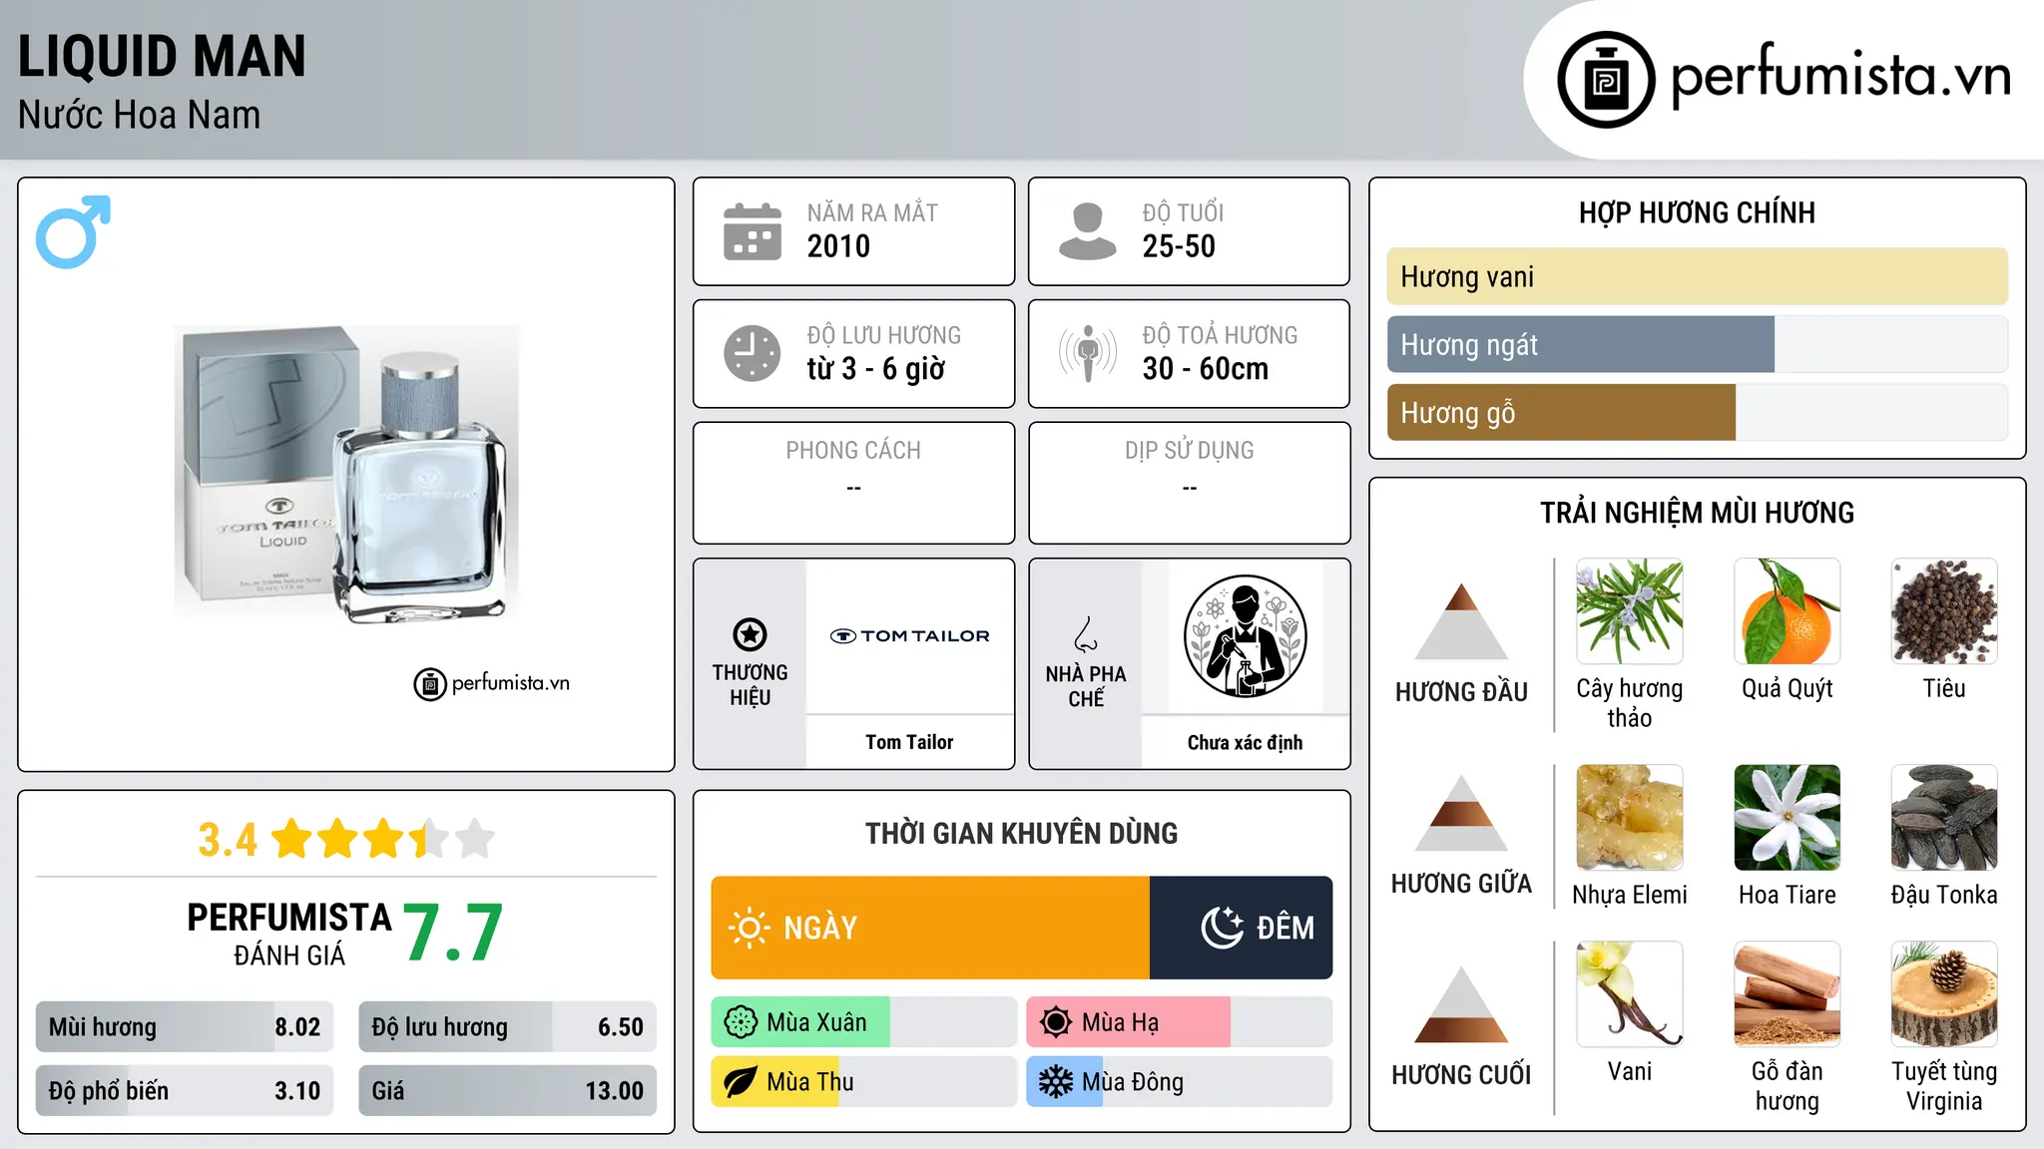Click the perfumista.vn site name in header
This screenshot has width=2044, height=1149.
[1840, 76]
